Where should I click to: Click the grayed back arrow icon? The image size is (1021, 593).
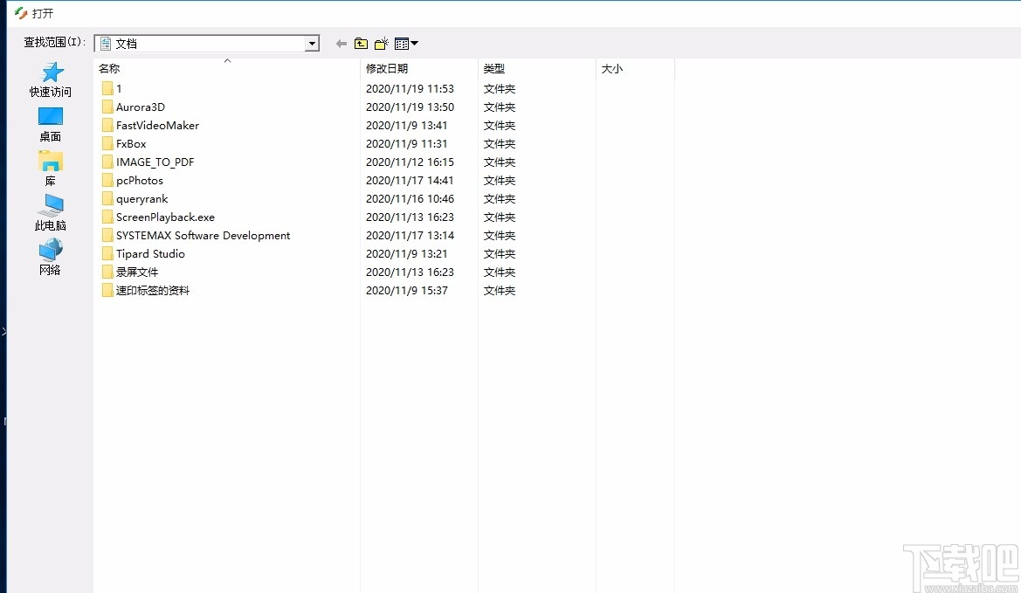click(340, 42)
